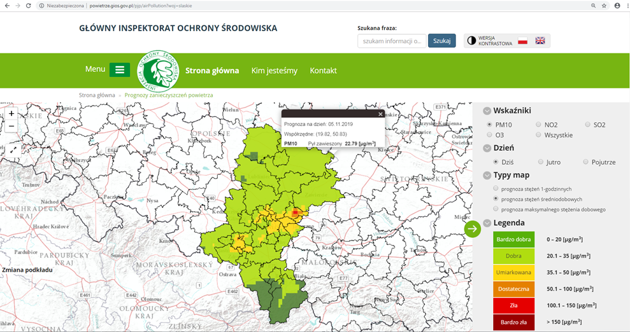Open Kim jesteśmy menu item
Screen dimensions: 630x332
click(x=274, y=71)
